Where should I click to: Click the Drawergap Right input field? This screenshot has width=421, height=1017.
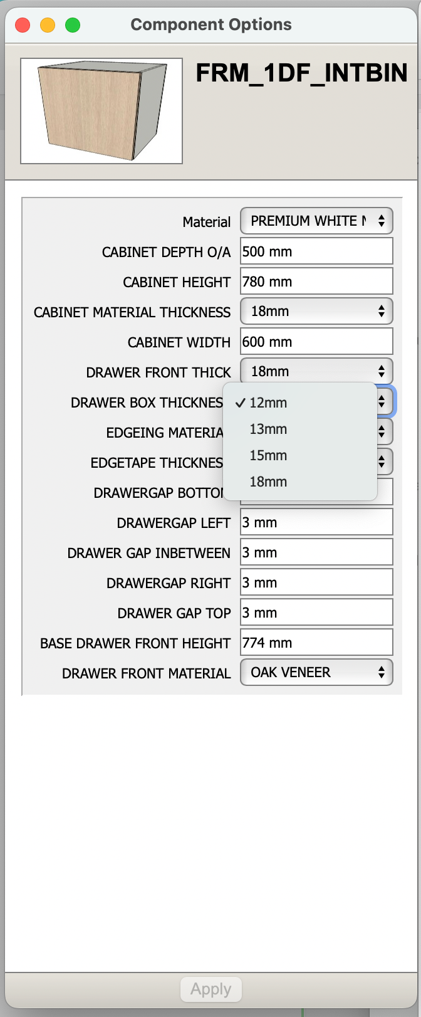tap(316, 582)
